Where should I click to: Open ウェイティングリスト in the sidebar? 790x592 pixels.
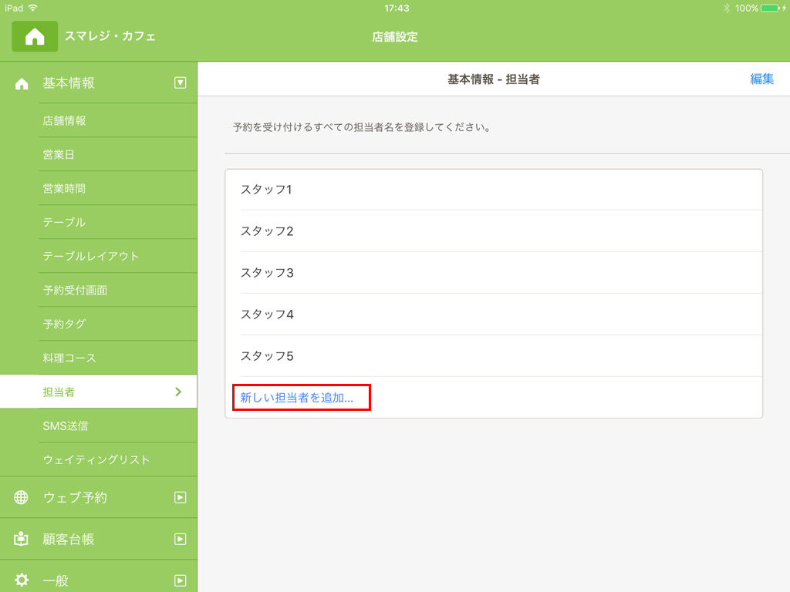click(118, 459)
